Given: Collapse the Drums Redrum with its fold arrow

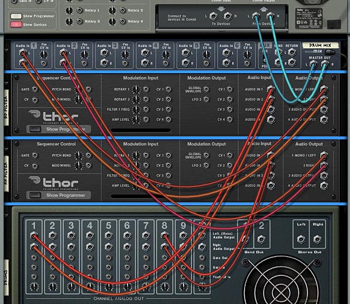Looking at the screenshot, I should 7,215.
